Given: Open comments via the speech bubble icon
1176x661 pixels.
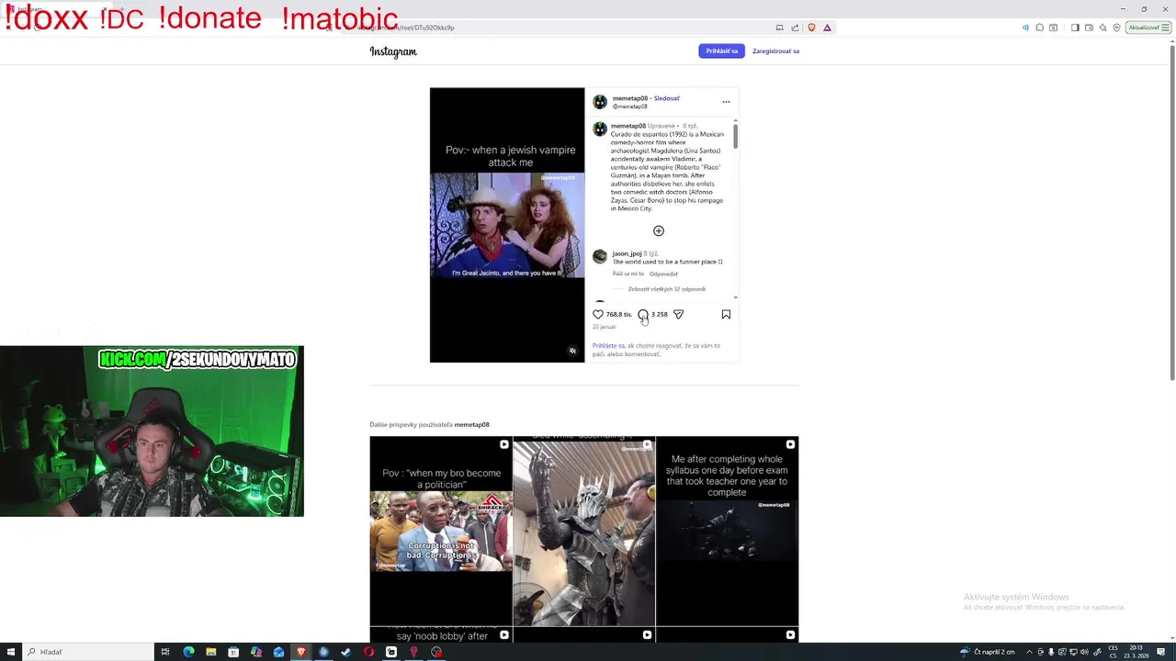Looking at the screenshot, I should coord(643,314).
